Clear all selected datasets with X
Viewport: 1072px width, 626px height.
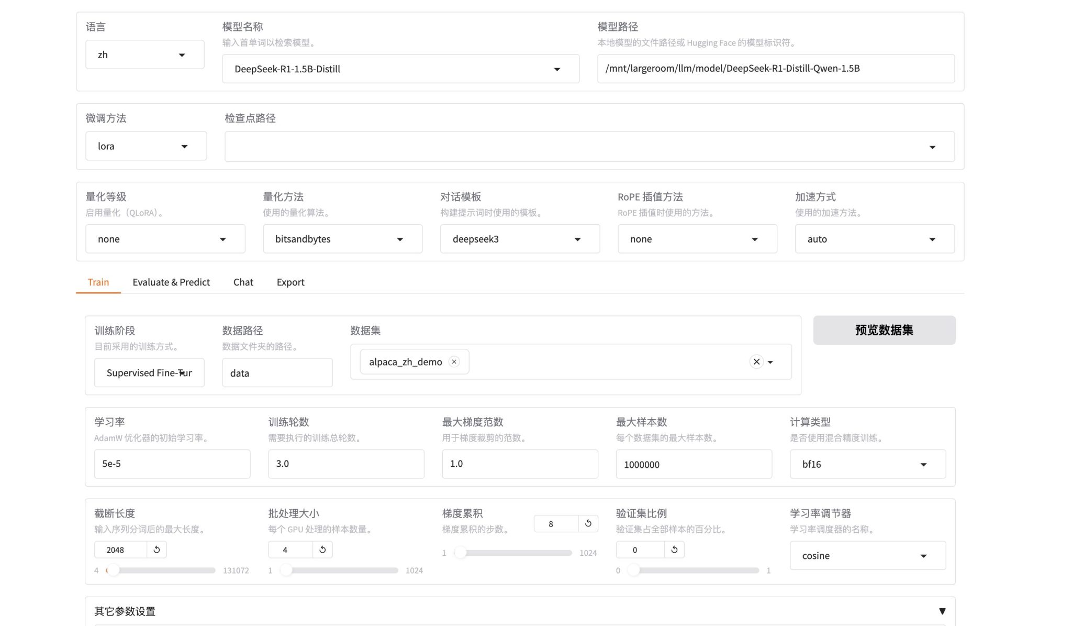[756, 361]
